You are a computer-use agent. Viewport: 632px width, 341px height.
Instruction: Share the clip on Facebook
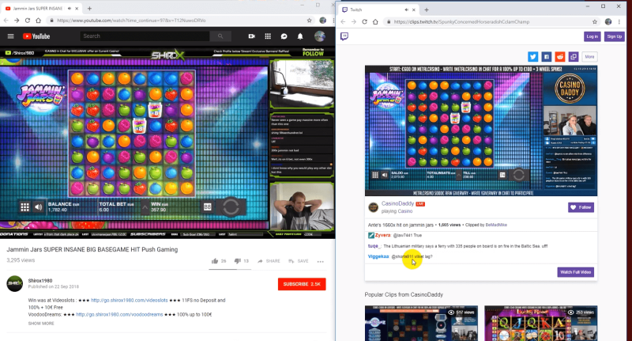tap(546, 57)
